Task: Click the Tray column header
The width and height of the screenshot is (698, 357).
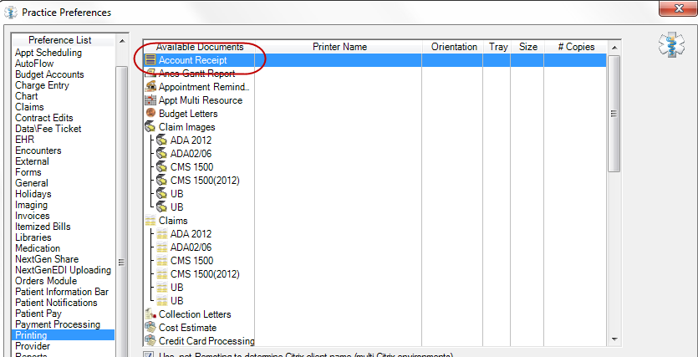Action: (498, 47)
